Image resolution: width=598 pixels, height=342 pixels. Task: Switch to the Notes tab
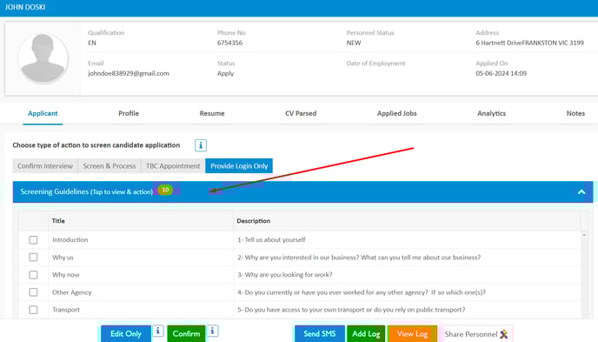coord(575,113)
